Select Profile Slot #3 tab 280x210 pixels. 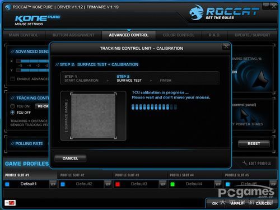pyautogui.click(x=140, y=175)
